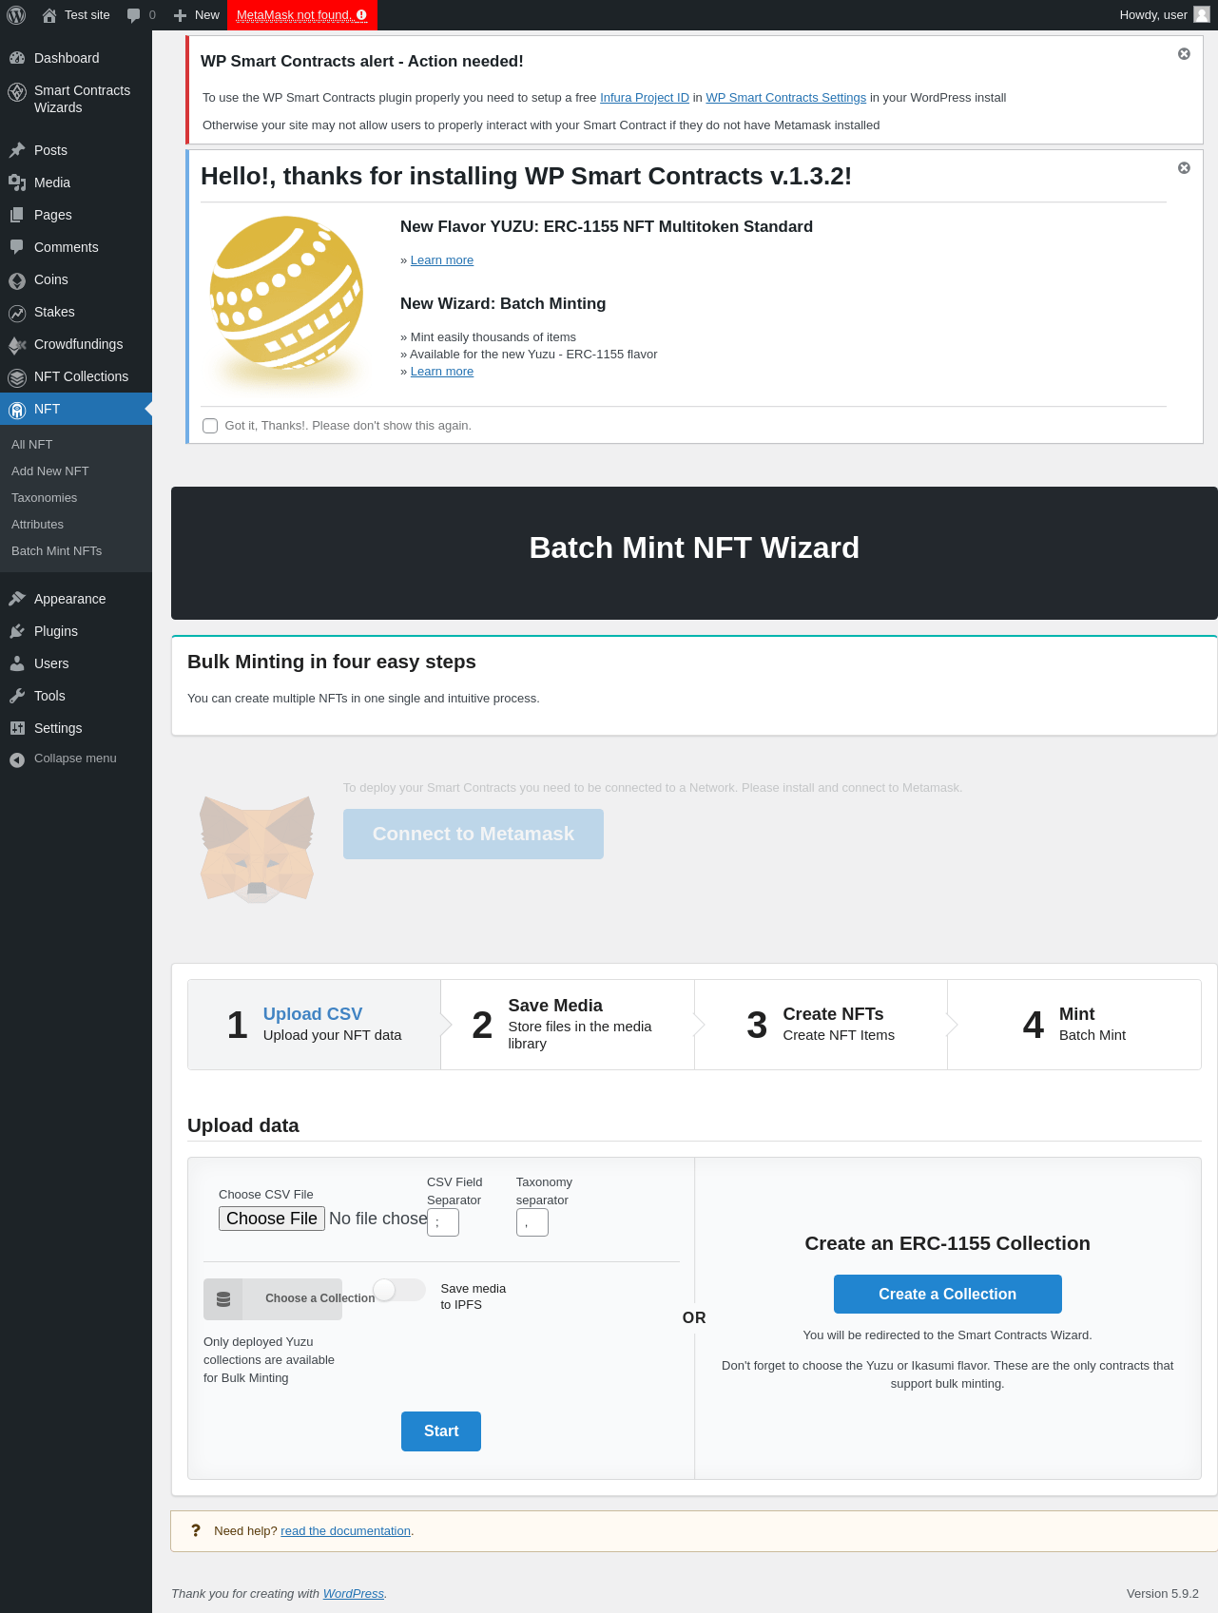The width and height of the screenshot is (1218, 1613).
Task: Open WP Smart Contracts Settings link
Action: click(x=785, y=98)
